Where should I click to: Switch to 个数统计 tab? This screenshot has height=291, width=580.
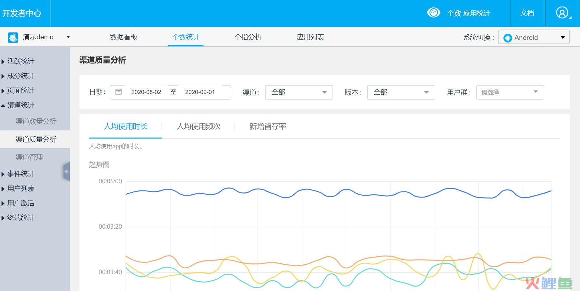[x=186, y=37]
